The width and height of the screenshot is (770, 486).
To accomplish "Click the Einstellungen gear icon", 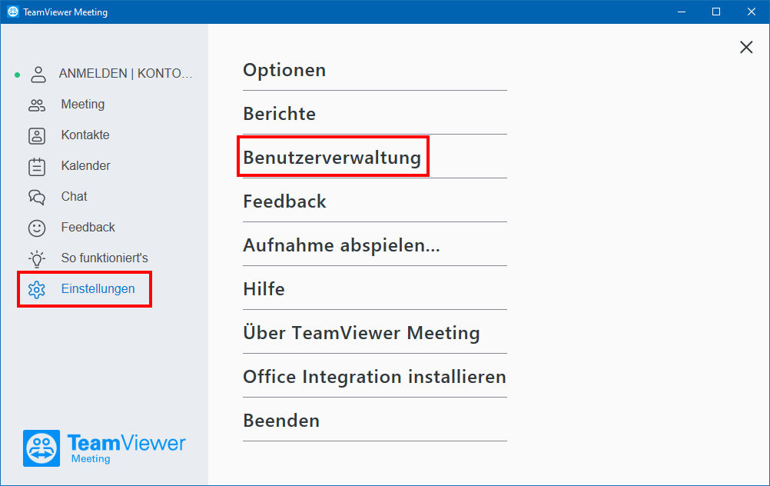I will click(x=37, y=289).
